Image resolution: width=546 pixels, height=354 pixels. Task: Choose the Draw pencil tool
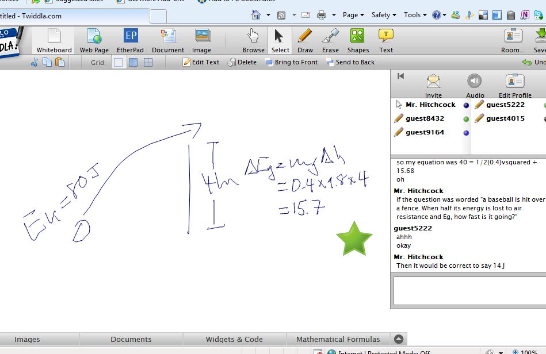[x=305, y=41]
